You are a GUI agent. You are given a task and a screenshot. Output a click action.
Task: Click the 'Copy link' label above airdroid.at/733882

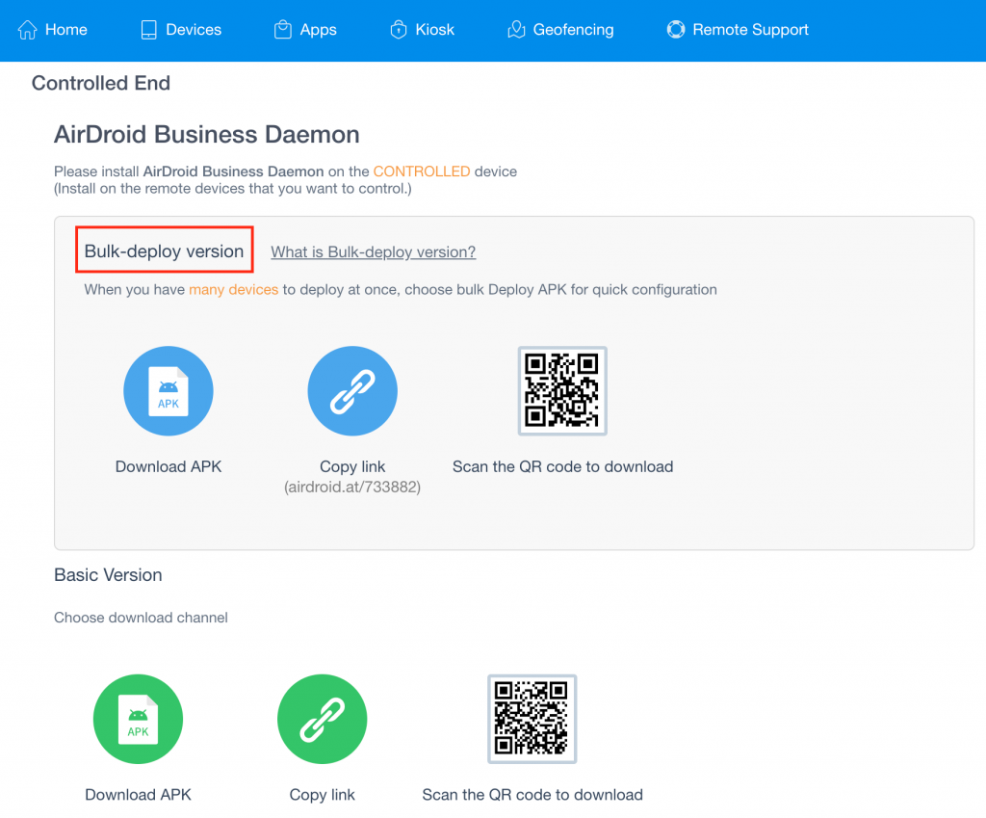352,467
